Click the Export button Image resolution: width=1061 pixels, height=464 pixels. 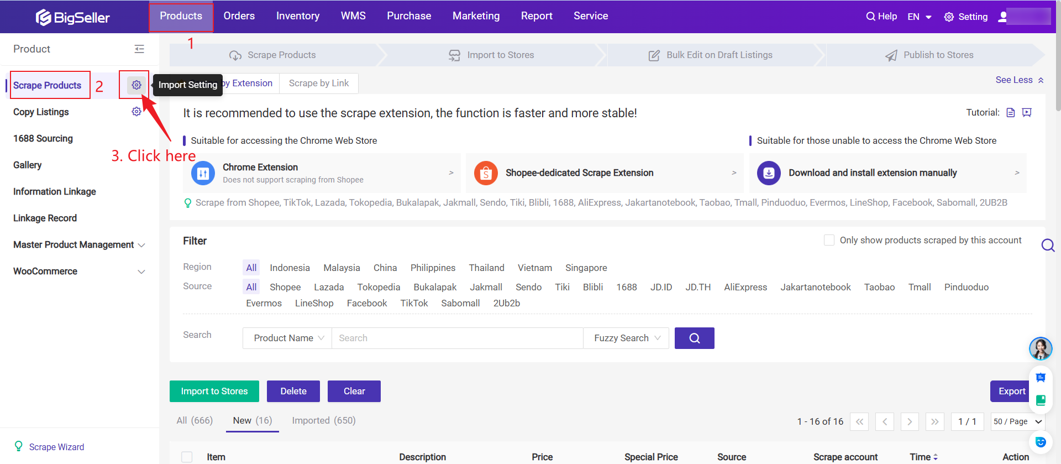click(1012, 391)
